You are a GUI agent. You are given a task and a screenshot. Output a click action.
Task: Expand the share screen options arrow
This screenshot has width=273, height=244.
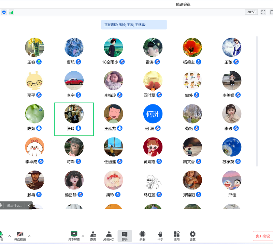pyautogui.click(x=83, y=235)
